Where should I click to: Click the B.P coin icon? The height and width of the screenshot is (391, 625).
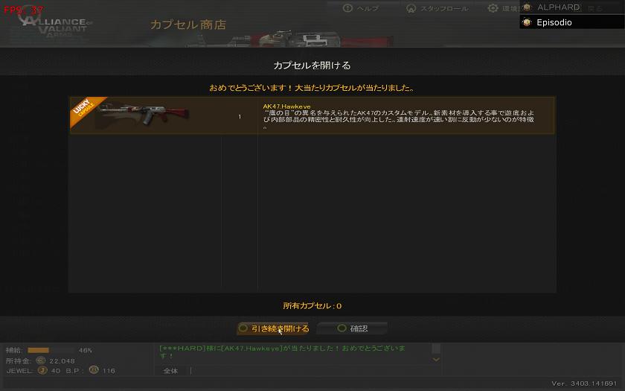[x=94, y=370]
